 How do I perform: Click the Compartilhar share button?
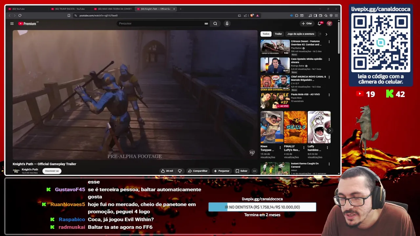[198, 171]
